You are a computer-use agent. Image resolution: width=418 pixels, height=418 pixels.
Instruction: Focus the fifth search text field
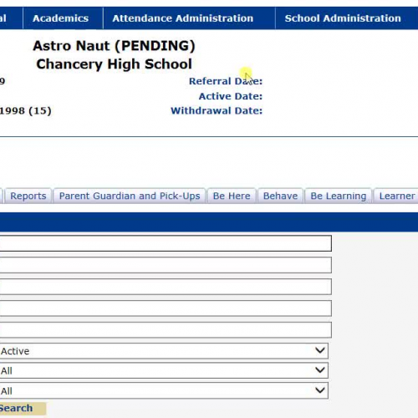click(x=166, y=330)
